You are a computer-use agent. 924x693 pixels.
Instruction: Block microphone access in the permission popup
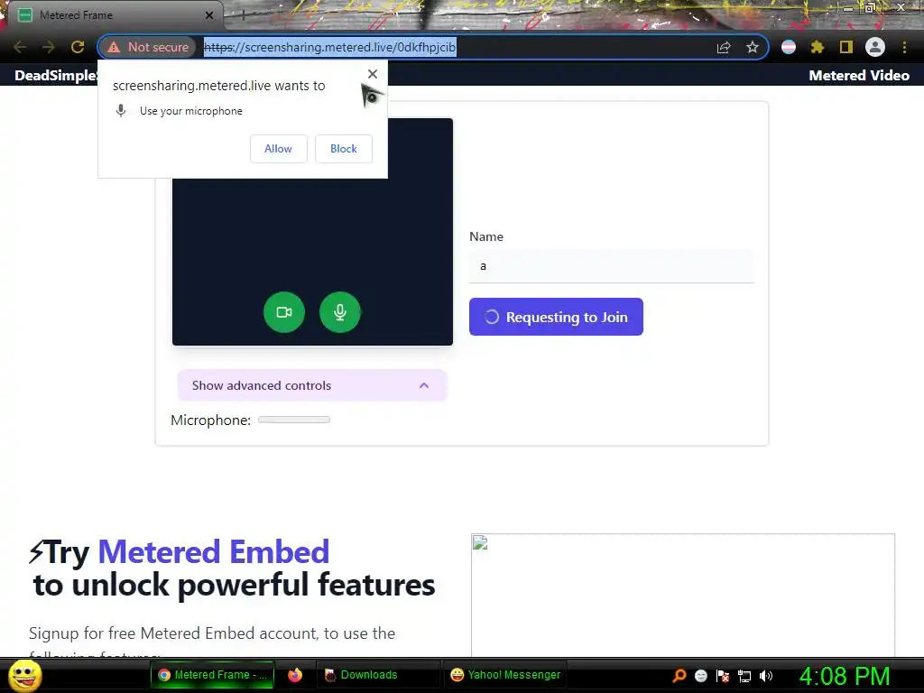tap(344, 149)
